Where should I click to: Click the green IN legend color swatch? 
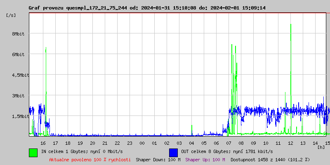[33, 152]
